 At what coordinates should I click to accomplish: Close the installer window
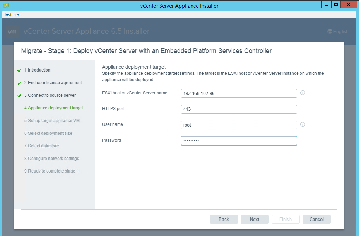(348, 4)
